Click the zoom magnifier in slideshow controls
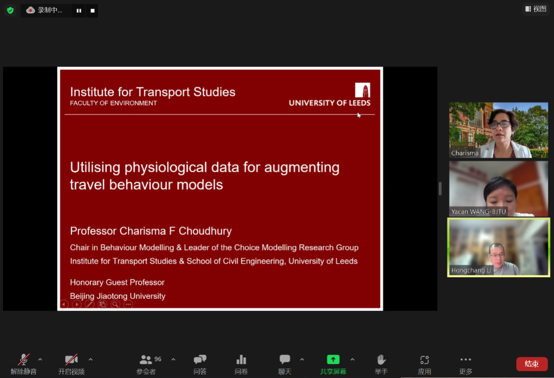 [115, 304]
